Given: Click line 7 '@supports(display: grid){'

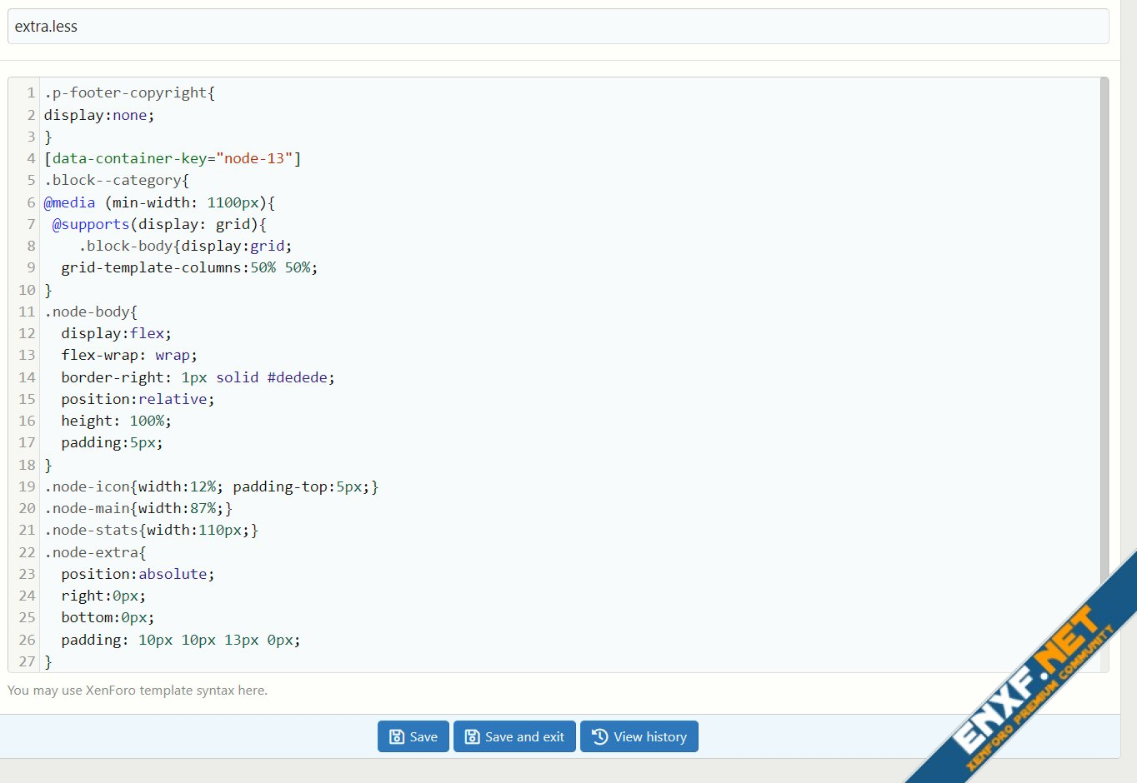Looking at the screenshot, I should point(159,224).
